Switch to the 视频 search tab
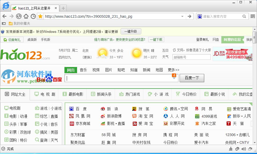Viewport: 257px width, 154px height. (x=96, y=70)
